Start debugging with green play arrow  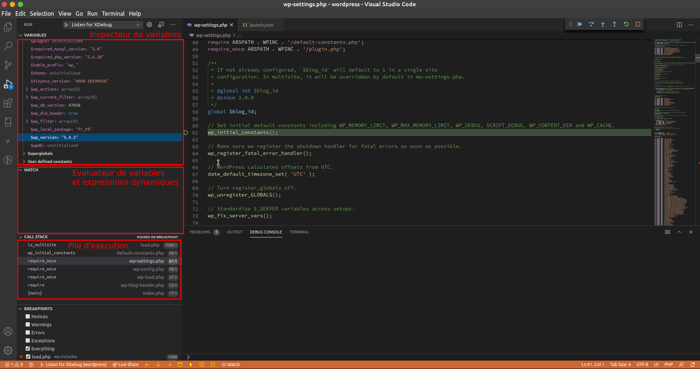[66, 25]
